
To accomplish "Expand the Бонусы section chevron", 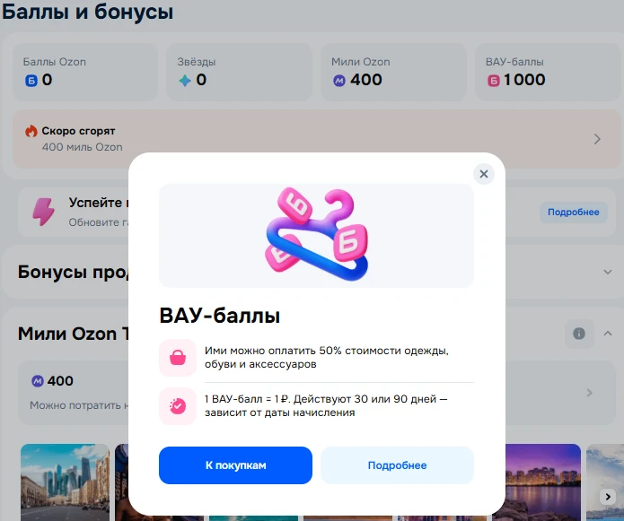I will point(608,272).
